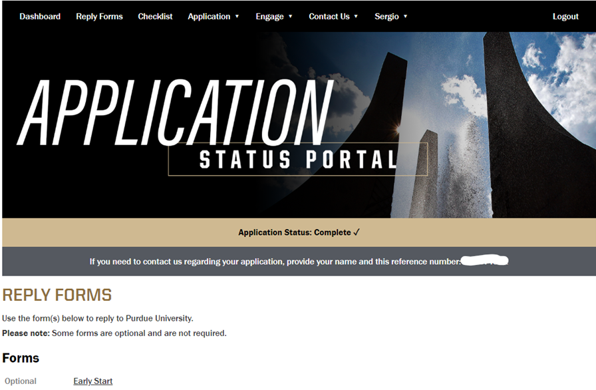596x390 pixels.
Task: Open the Early Start reply form
Action: [x=92, y=381]
